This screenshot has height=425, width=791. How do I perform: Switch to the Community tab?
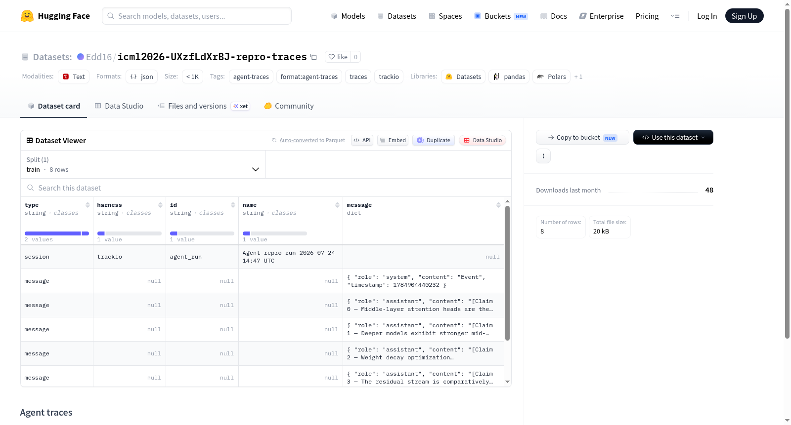click(x=289, y=106)
